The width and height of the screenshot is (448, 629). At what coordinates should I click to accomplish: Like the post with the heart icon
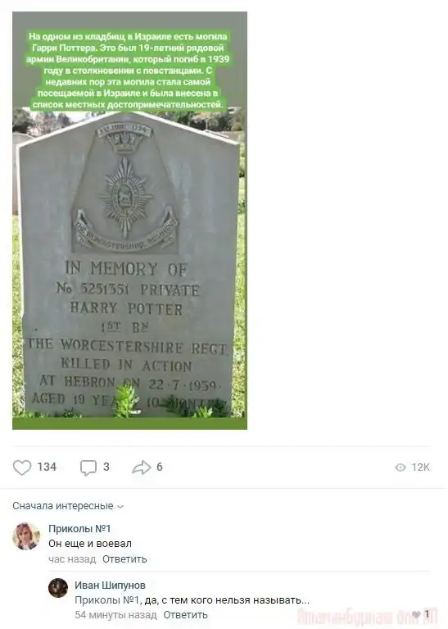(x=22, y=467)
